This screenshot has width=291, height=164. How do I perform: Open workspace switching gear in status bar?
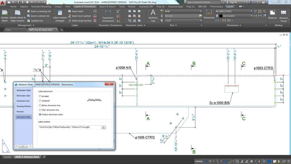[252, 161]
